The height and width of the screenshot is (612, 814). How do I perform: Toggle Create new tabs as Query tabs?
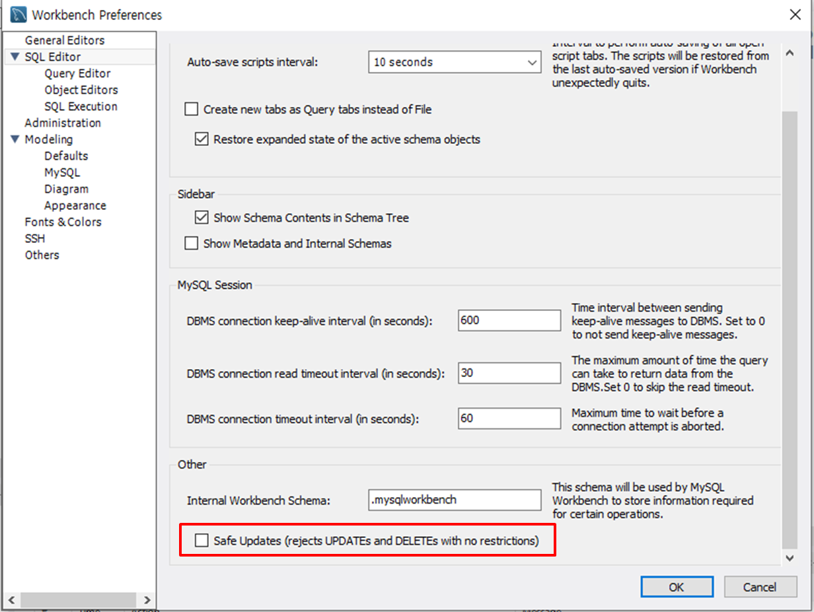pyautogui.click(x=192, y=110)
